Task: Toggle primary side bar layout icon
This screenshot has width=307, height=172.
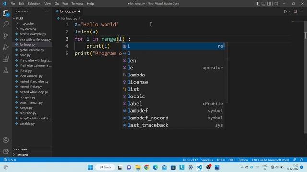Action: [x=258, y=4]
